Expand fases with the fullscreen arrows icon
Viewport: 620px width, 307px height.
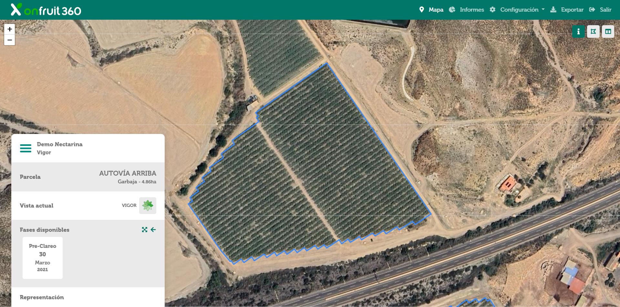point(144,230)
